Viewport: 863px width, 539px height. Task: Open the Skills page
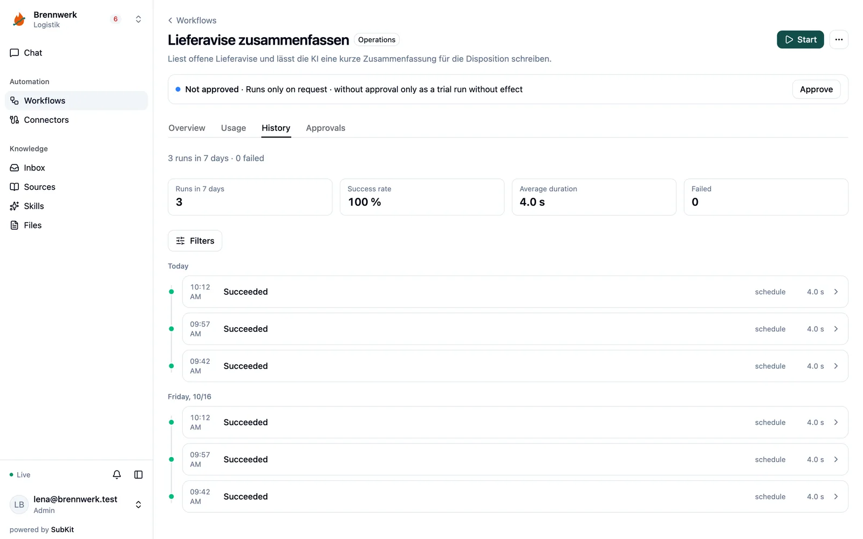click(x=76, y=206)
